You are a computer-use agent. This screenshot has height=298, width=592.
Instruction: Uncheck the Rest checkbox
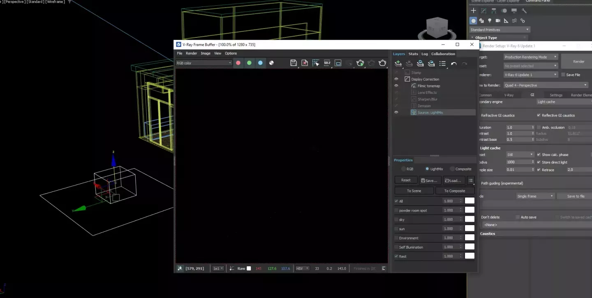(x=396, y=256)
